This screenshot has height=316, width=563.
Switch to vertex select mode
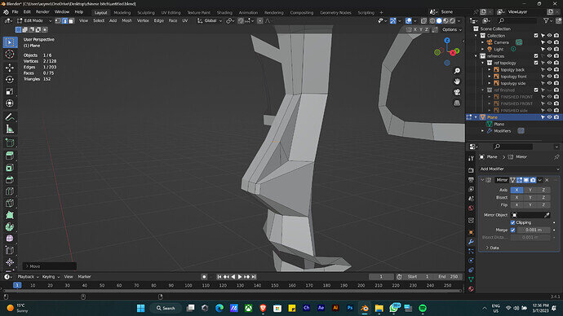[58, 21]
